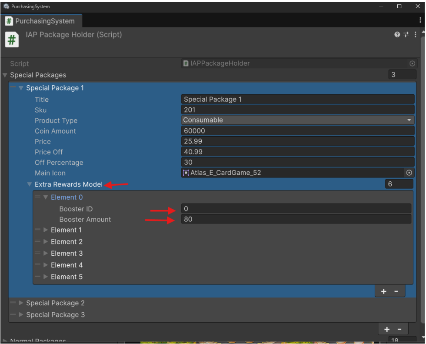Click the Extra Rewards Model size field
The width and height of the screenshot is (426, 344).
click(x=399, y=184)
